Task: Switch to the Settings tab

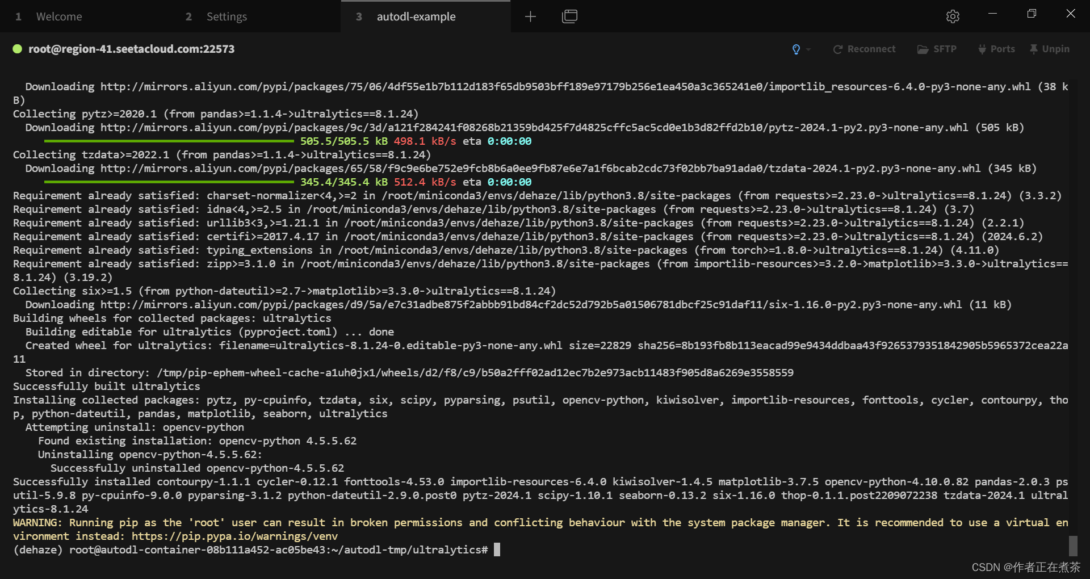Action: tap(227, 16)
